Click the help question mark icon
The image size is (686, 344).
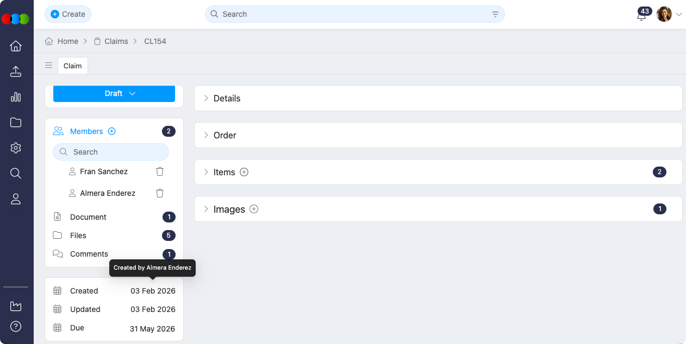pyautogui.click(x=16, y=327)
